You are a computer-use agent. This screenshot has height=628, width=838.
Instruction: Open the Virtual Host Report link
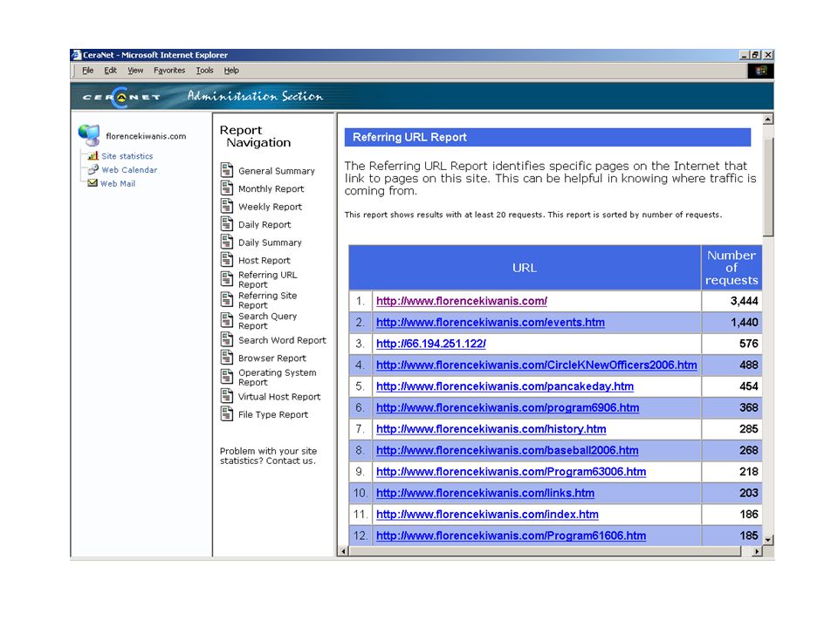[x=279, y=397]
